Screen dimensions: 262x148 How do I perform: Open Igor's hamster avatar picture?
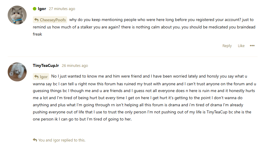(x=17, y=15)
